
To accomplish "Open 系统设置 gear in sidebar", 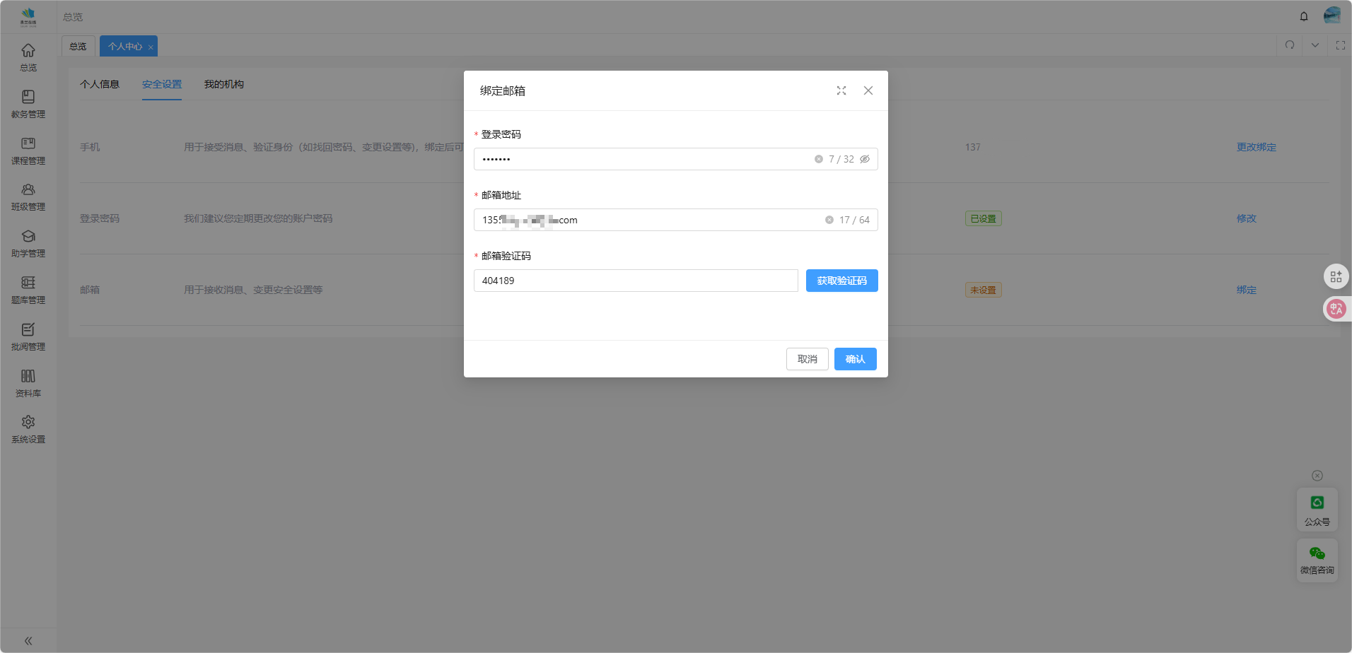I will pyautogui.click(x=28, y=429).
